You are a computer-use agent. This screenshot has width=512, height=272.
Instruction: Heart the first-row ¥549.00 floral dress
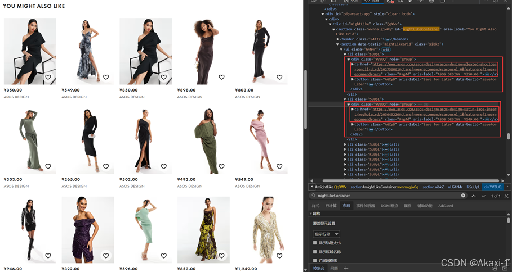tap(106, 77)
